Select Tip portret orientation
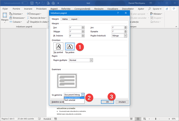Viewport: 179px width, 121px height. [x=58, y=47]
